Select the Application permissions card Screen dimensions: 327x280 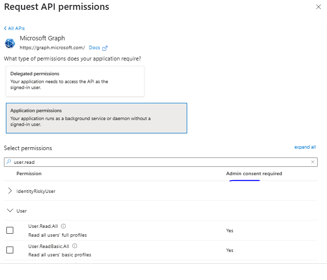(97, 118)
